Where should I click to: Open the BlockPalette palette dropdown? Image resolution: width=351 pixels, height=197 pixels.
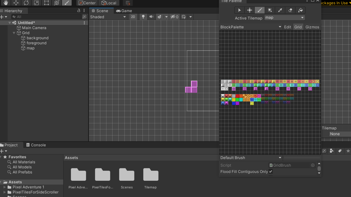pyautogui.click(x=251, y=27)
